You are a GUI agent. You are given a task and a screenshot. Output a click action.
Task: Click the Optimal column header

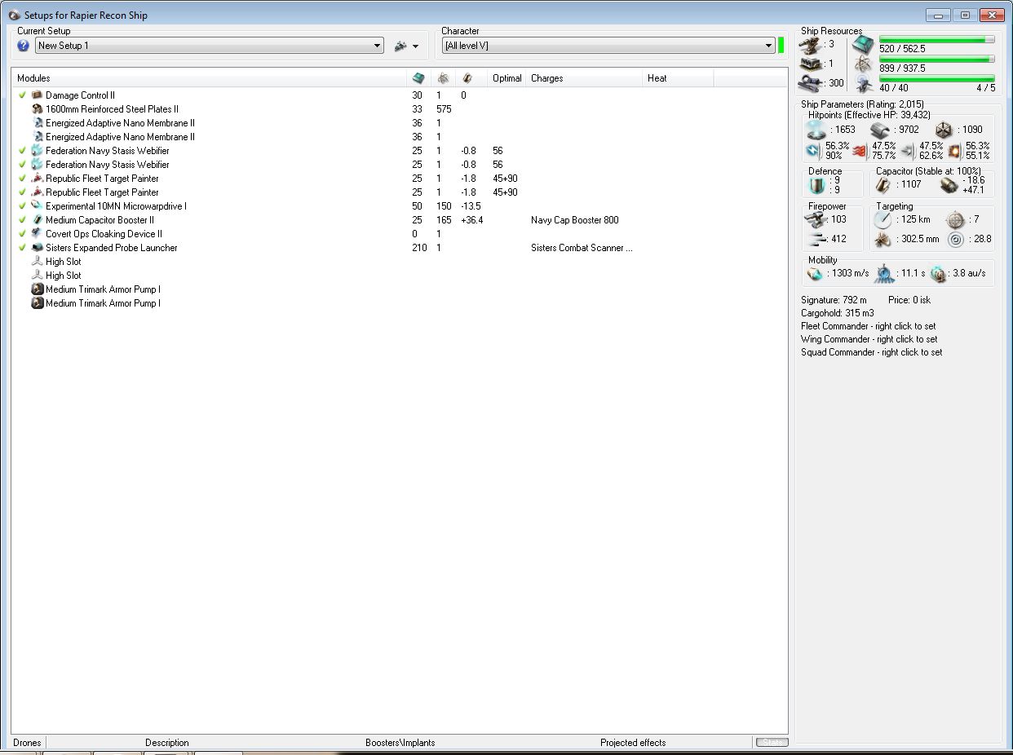coord(507,78)
